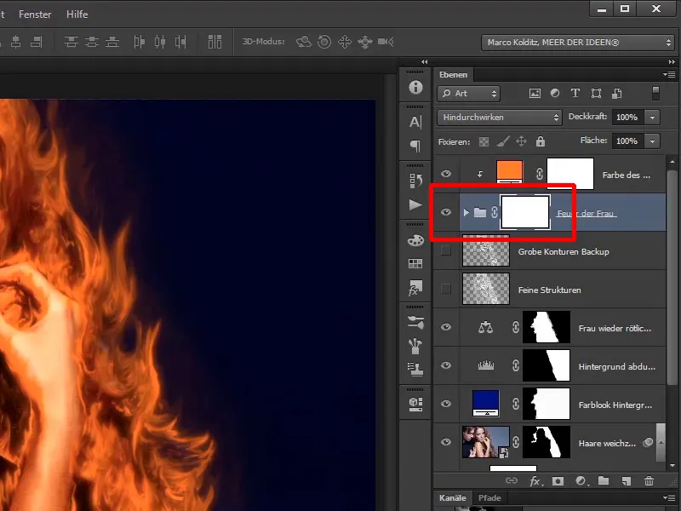Create a new group folder button
Screen dimensions: 681x511
click(x=604, y=480)
